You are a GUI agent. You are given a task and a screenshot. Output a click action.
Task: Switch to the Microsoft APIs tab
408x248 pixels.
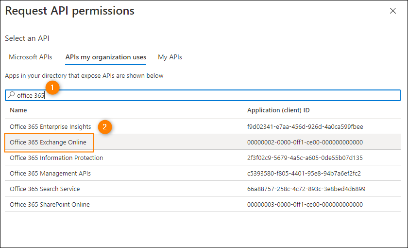pos(31,57)
